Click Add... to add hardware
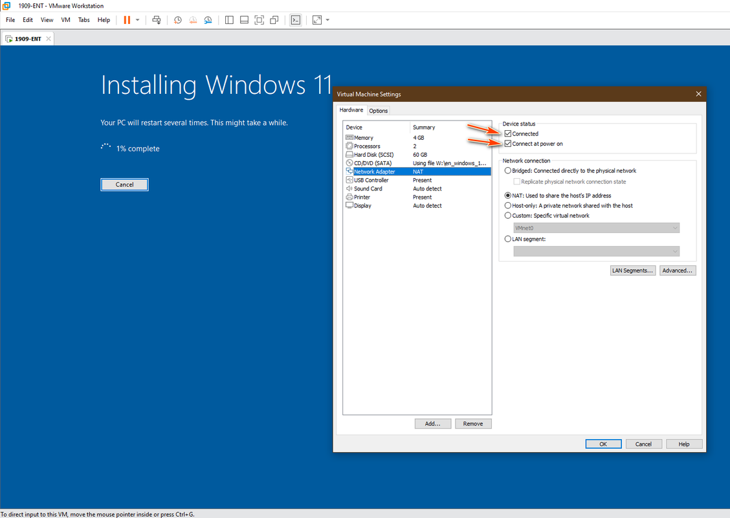Viewport: 730px width, 518px height. coord(432,423)
